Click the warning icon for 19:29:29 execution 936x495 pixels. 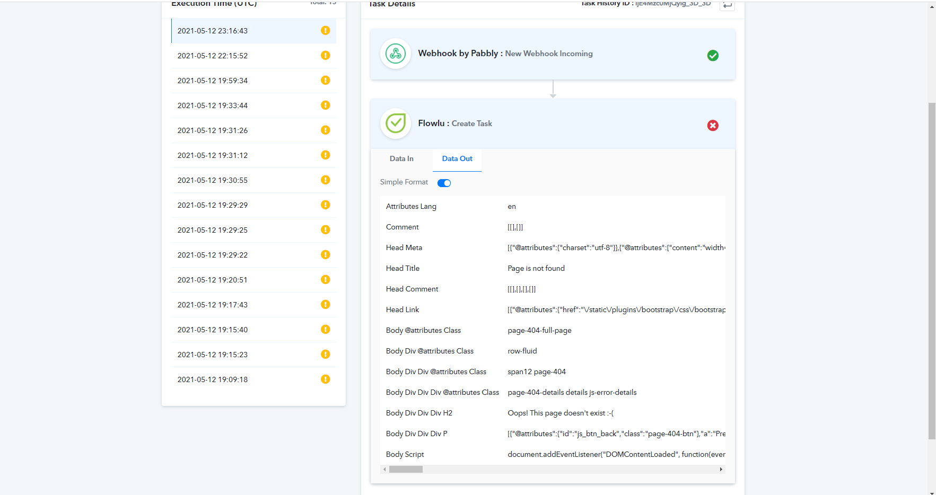pyautogui.click(x=326, y=205)
